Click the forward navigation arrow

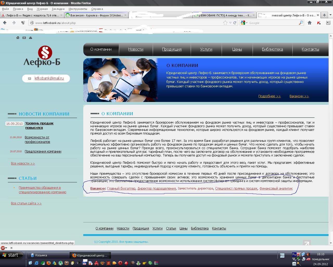[14, 23]
